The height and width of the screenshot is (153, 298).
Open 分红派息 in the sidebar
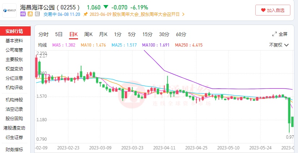click(14, 78)
